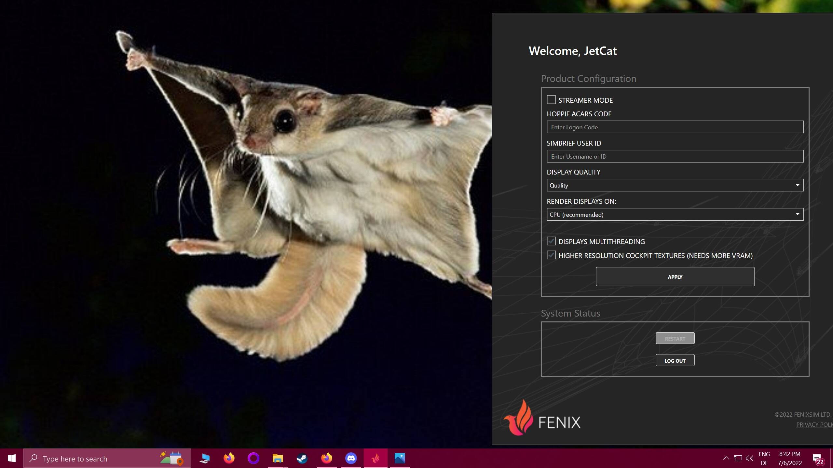Open the Privacy Policy link
The image size is (833, 468).
click(813, 424)
